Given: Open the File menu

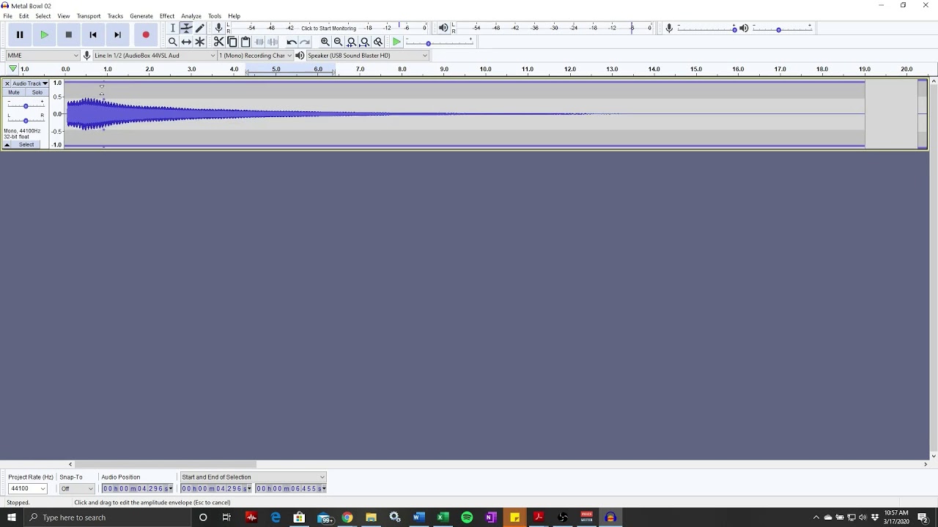Looking at the screenshot, I should (7, 16).
